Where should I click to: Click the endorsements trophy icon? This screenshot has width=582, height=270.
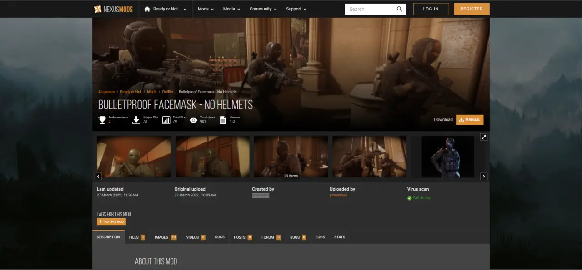pos(102,120)
